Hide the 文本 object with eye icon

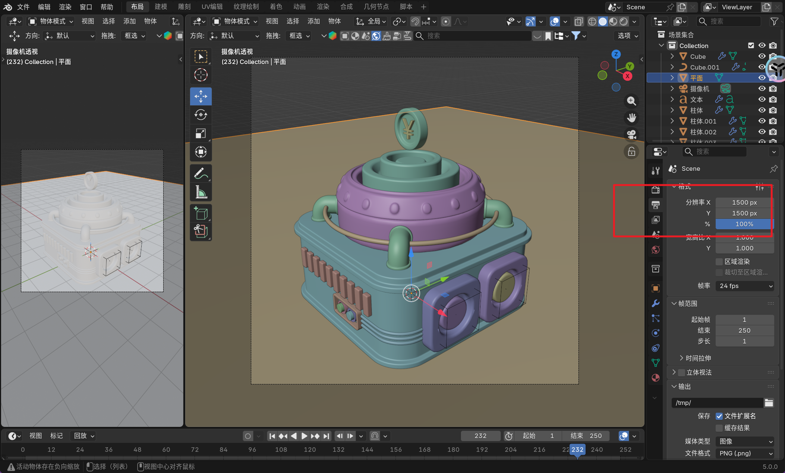762,99
